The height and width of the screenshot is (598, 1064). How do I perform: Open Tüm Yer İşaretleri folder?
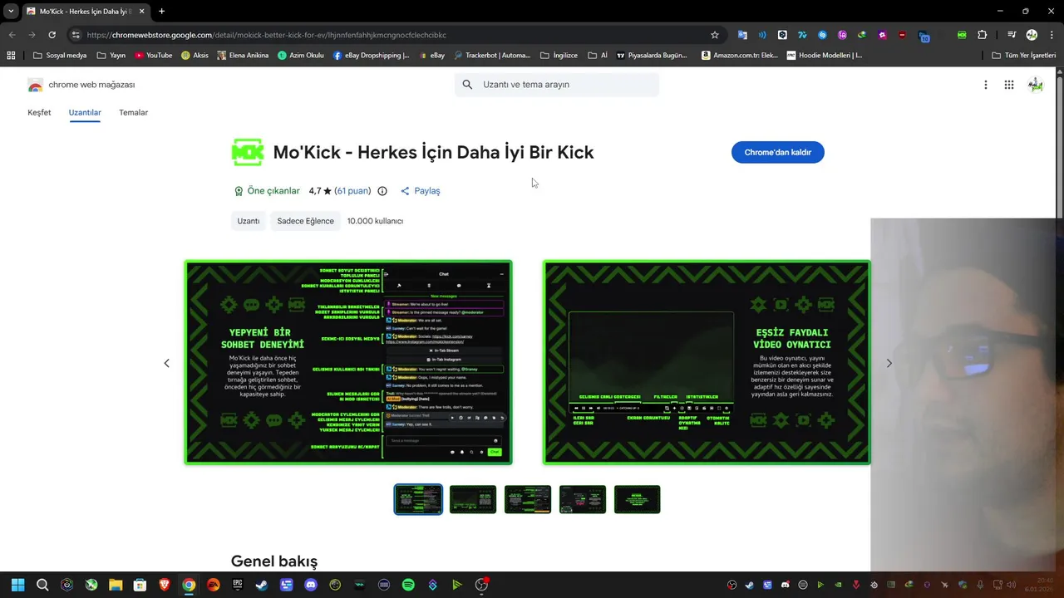pos(1023,56)
